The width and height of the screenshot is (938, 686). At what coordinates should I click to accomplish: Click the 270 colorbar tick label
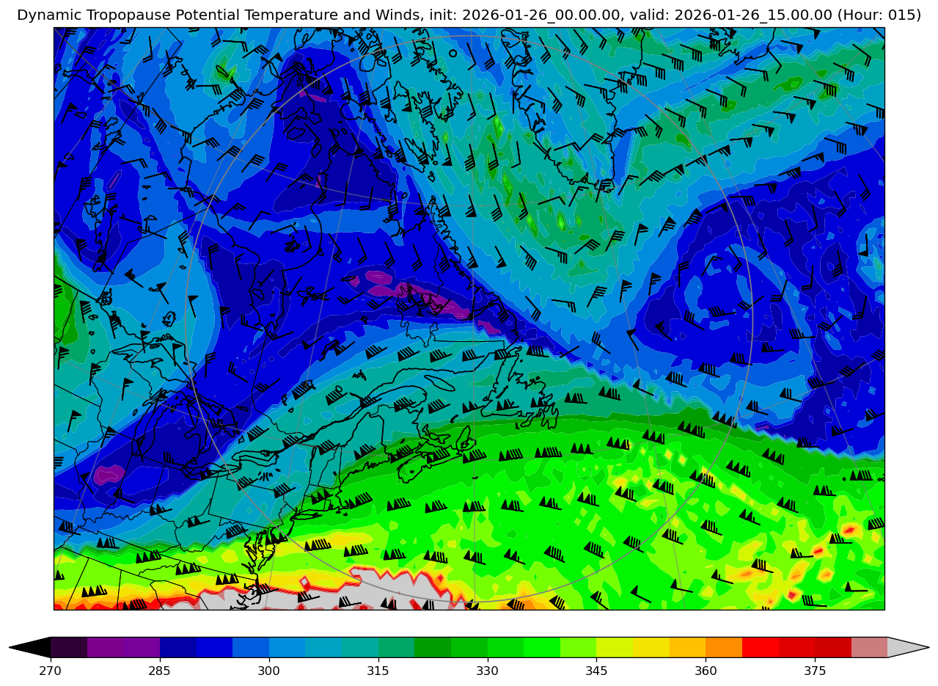point(51,671)
